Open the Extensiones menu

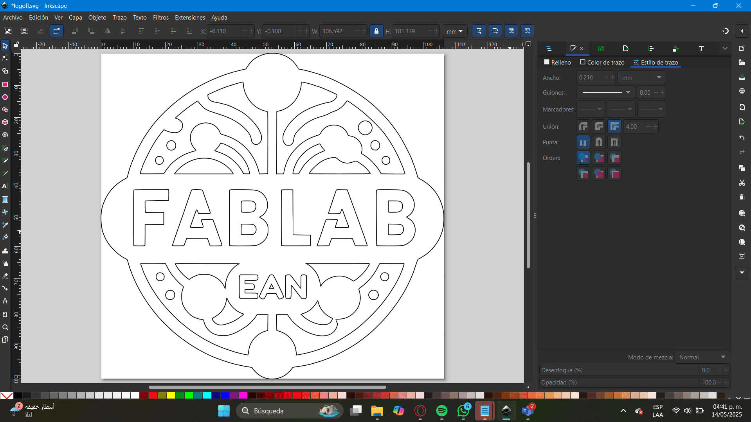coord(190,18)
